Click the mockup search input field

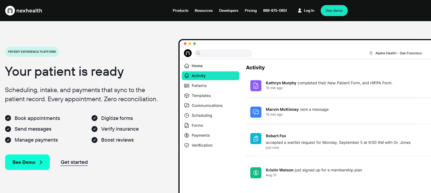tap(223, 53)
